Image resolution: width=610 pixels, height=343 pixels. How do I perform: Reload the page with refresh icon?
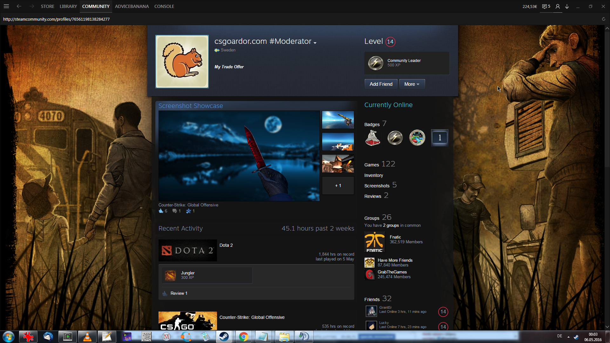(603, 19)
